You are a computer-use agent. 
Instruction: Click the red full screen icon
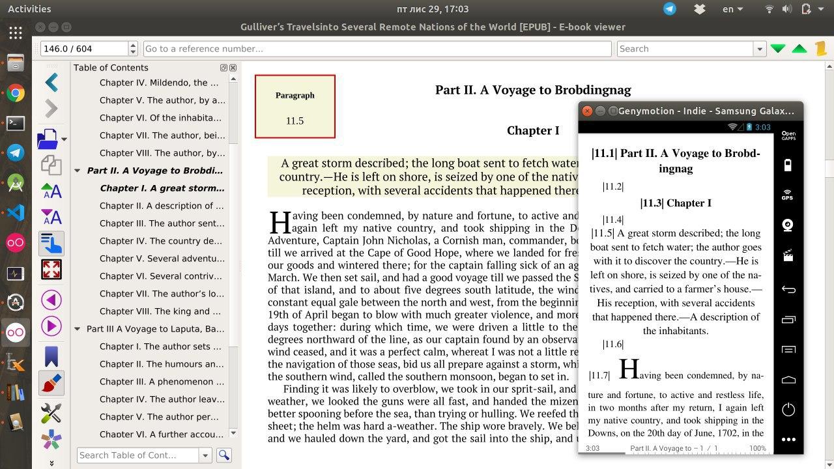point(51,269)
